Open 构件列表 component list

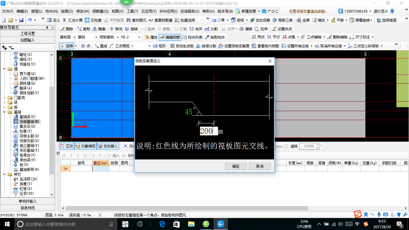coord(192,37)
